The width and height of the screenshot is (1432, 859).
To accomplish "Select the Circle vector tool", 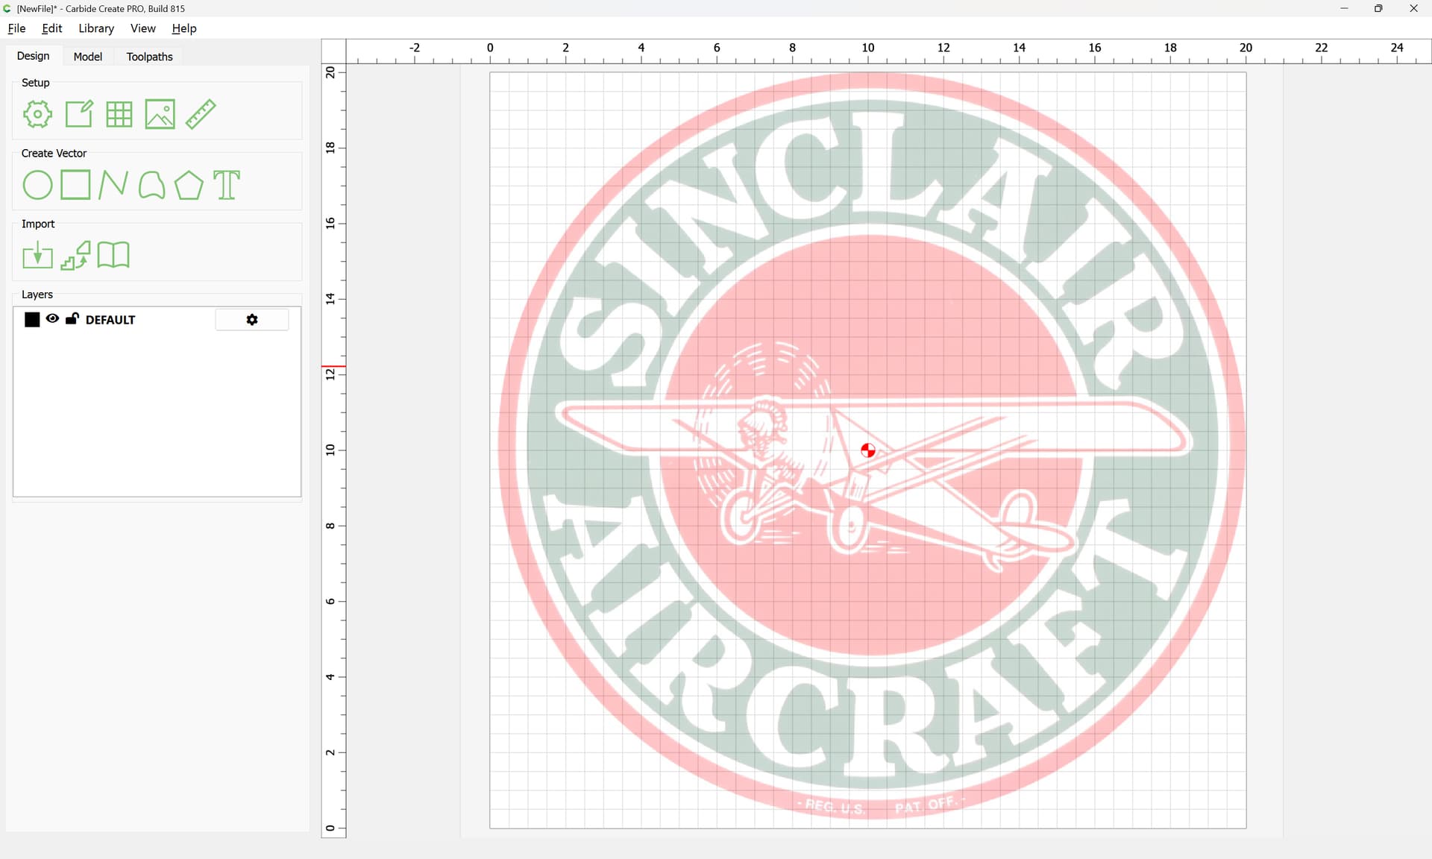I will click(37, 185).
